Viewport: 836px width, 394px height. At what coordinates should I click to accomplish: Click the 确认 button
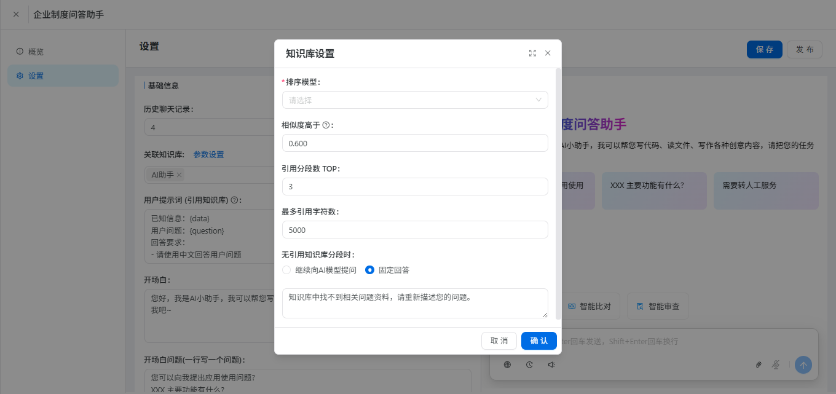click(x=539, y=341)
